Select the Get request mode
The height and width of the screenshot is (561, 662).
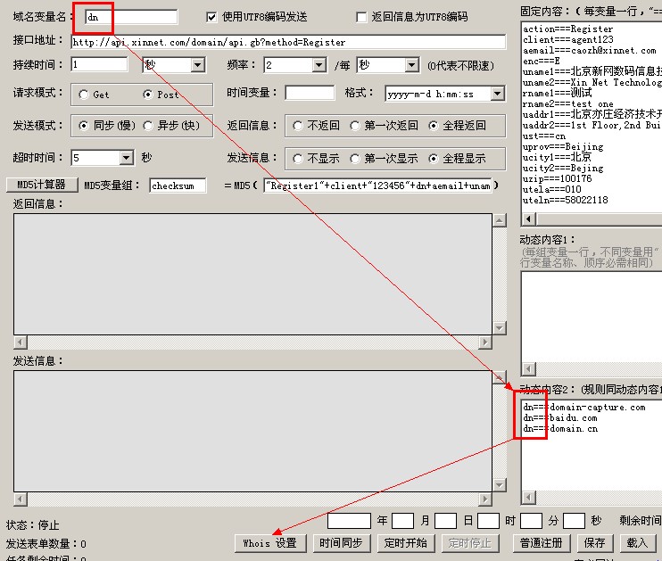[x=84, y=95]
